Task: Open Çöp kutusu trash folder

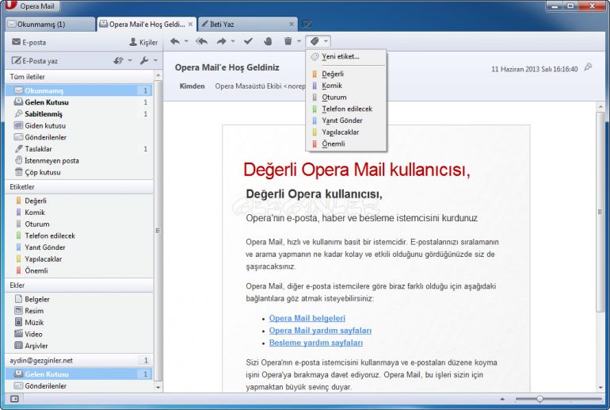Action: click(79, 173)
